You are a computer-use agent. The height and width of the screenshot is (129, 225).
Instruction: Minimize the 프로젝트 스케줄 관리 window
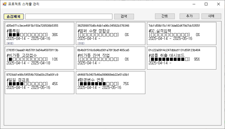click(x=194, y=4)
